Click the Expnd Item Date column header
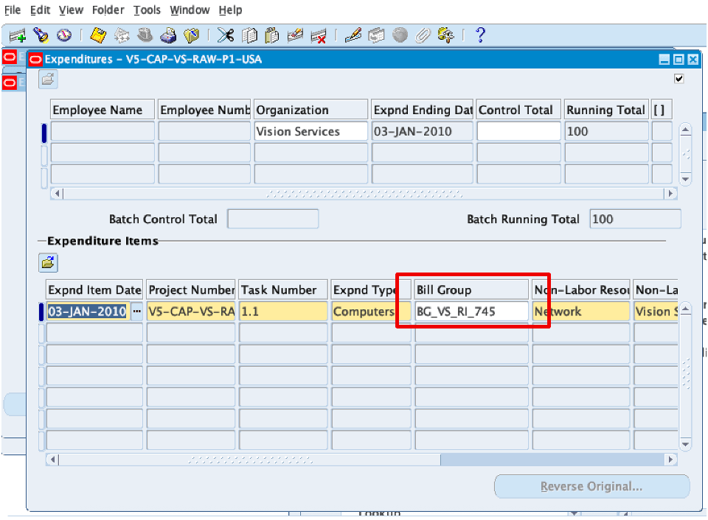Screen dimensions: 708x520 [94, 289]
